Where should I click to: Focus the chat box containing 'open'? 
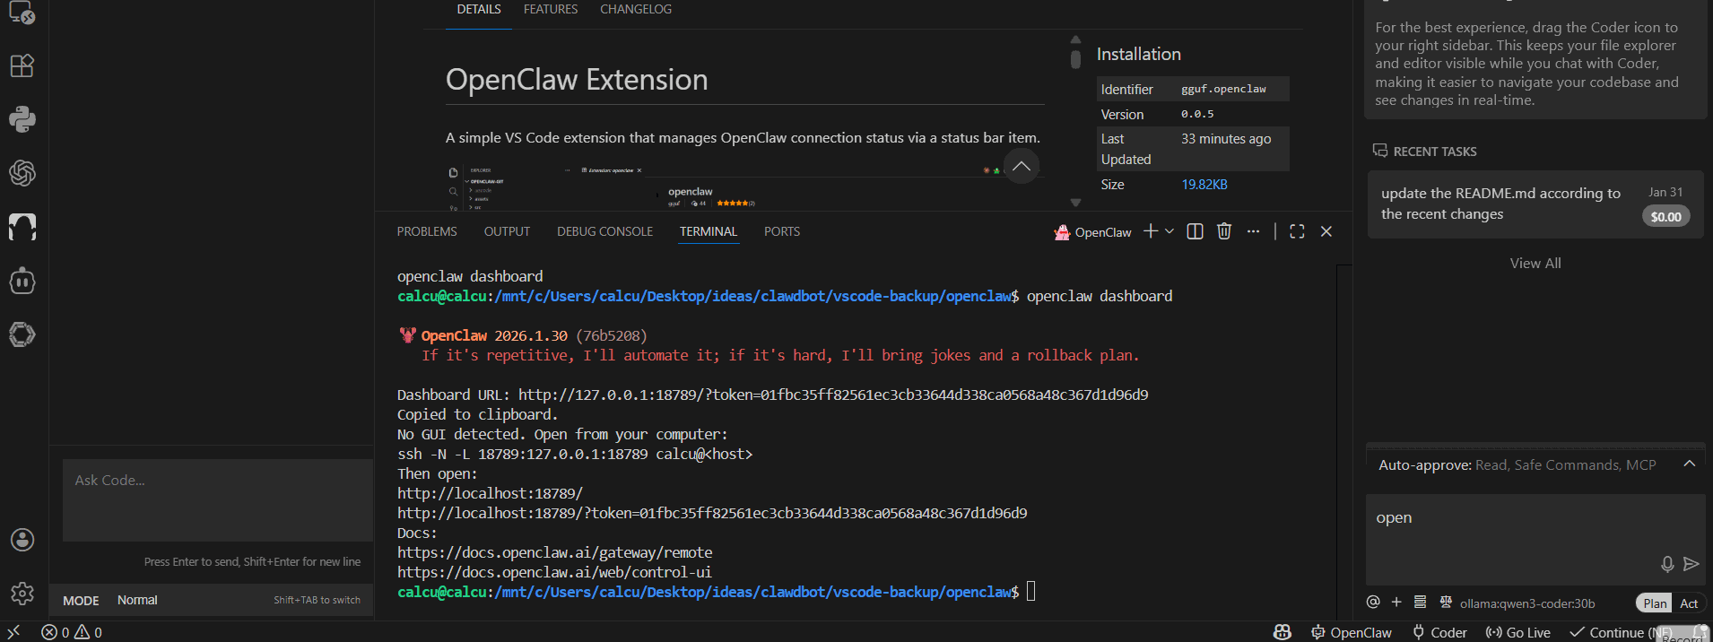pos(1535,540)
